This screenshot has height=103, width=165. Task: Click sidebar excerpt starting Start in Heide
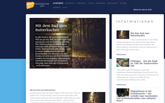click(137, 45)
